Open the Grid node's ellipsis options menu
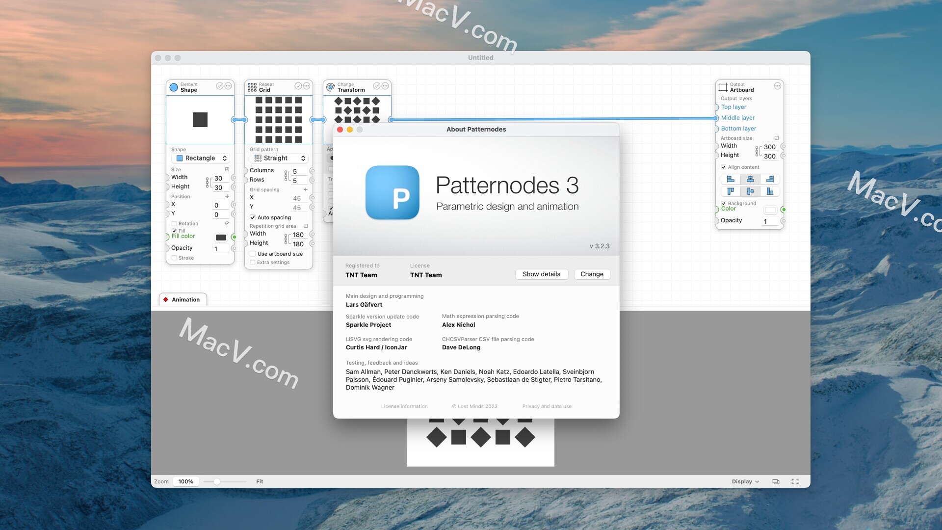942x530 pixels. [307, 86]
